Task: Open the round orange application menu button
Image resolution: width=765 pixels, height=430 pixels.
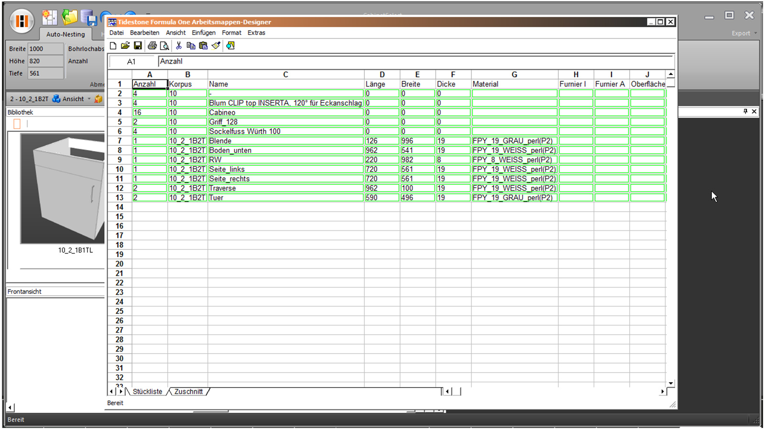Action: point(22,21)
